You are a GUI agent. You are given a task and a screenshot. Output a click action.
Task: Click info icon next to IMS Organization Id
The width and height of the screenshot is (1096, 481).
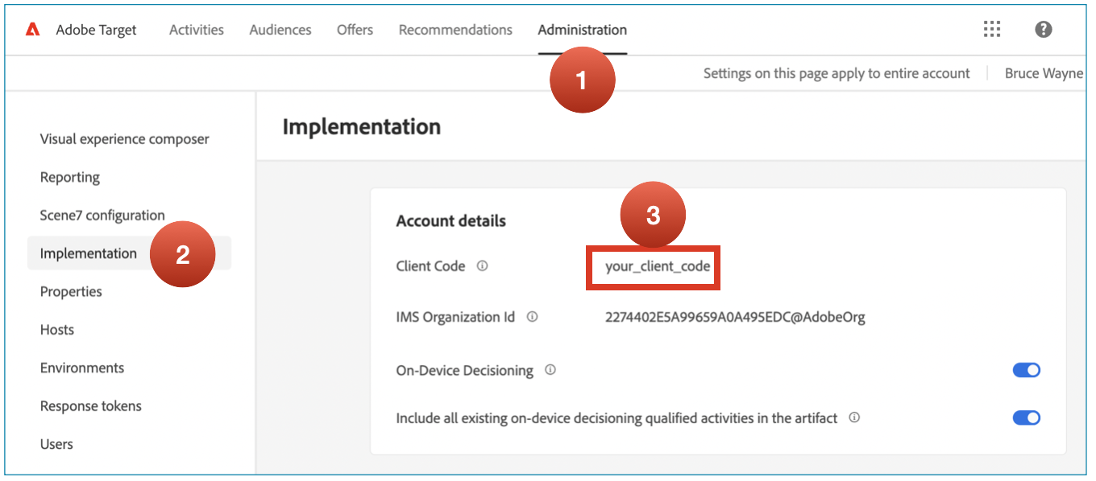point(532,317)
